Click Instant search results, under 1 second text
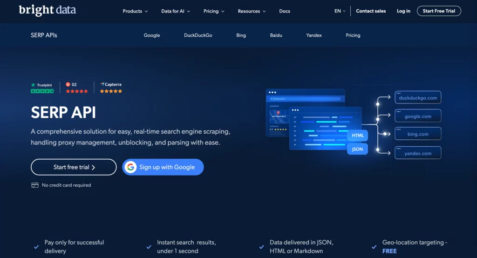The image size is (477, 258). [x=186, y=247]
